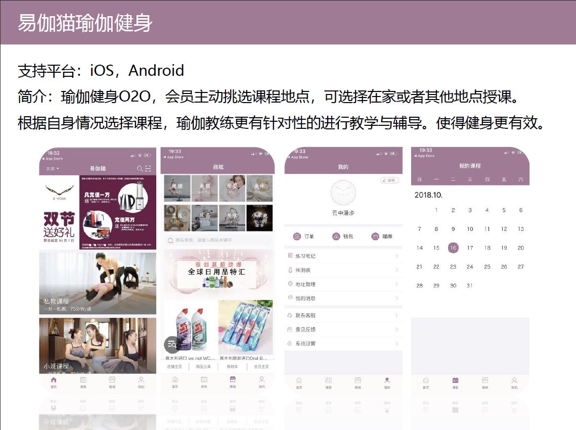Expand the 意见反馈 row chevron
The height and width of the screenshot is (430, 576).
397,329
